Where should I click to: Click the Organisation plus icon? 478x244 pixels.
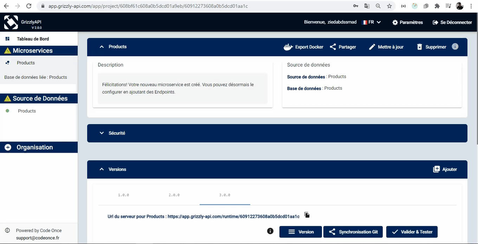[8, 147]
